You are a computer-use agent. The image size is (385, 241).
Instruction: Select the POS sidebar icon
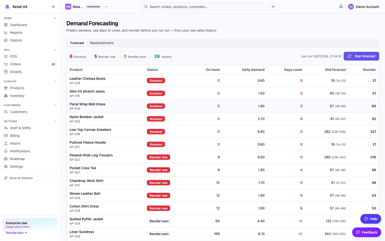(x=6, y=56)
